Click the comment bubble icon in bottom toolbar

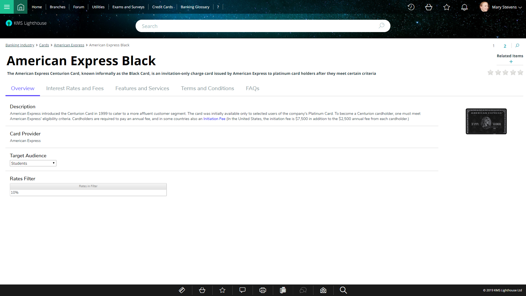[242, 290]
